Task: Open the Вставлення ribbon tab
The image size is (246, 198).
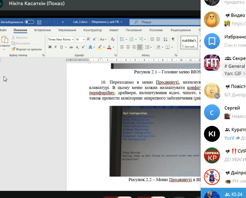Action: (x=43, y=30)
